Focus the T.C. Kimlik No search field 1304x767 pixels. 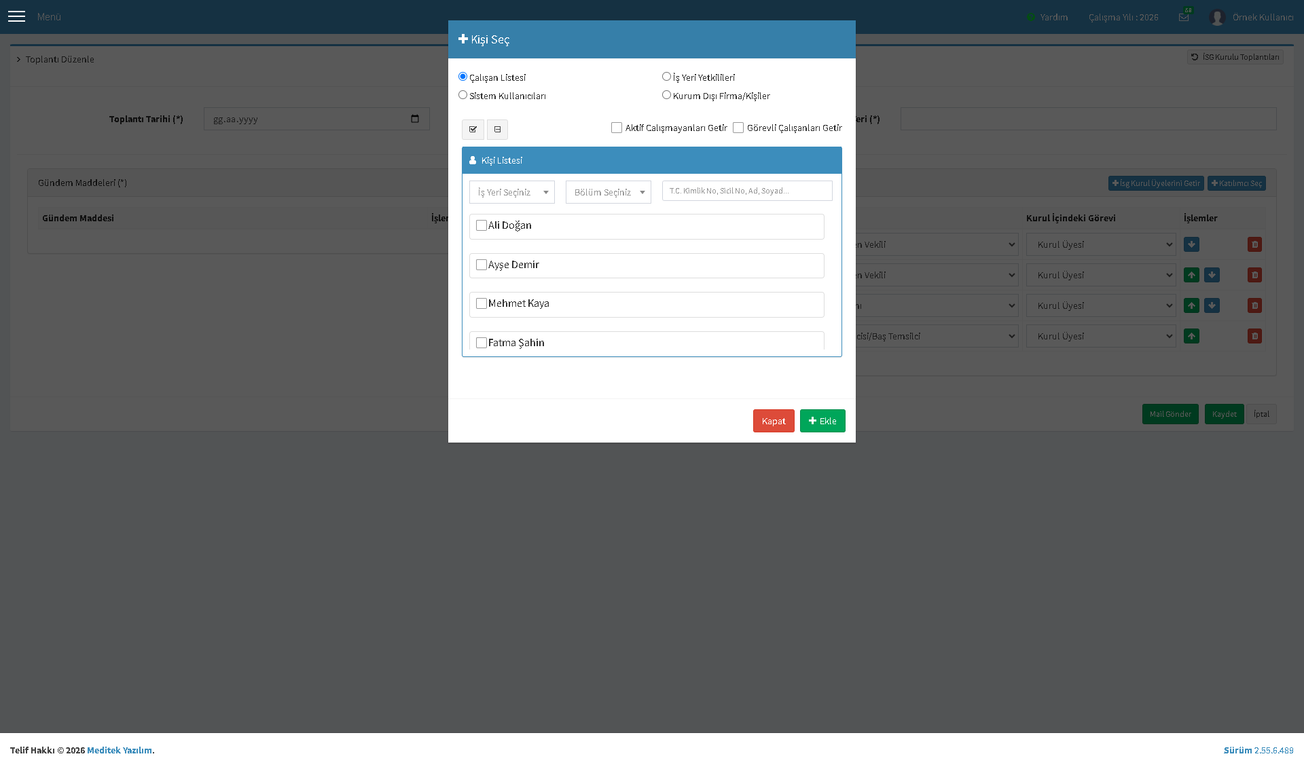[x=747, y=191]
